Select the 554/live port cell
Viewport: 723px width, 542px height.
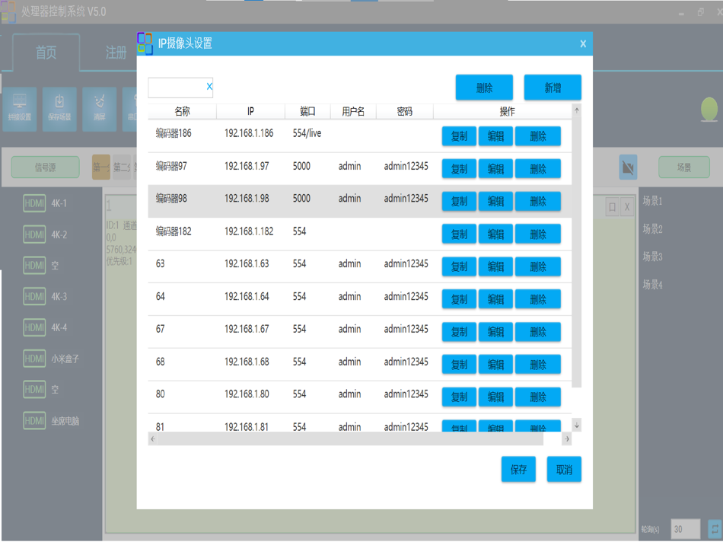[x=307, y=133]
